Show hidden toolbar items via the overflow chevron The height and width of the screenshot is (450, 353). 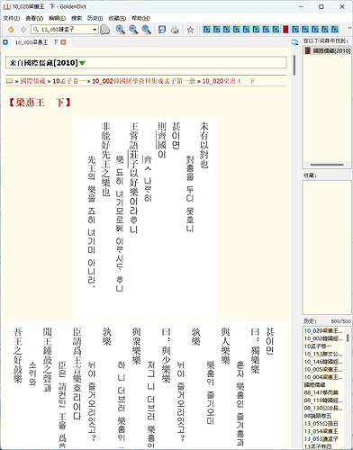coord(349,28)
